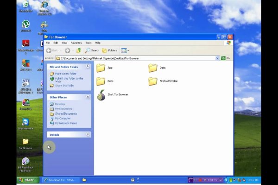Toggle the Folders pane button
Screen dimensions: 278x185
click(110, 50)
